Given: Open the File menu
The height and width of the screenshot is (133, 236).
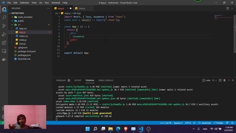Looking at the screenshot, I should pyautogui.click(x=9, y=3).
